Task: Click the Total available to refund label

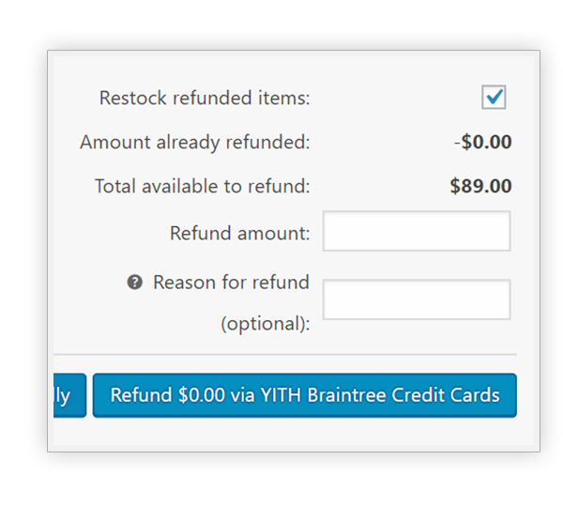Action: point(202,186)
